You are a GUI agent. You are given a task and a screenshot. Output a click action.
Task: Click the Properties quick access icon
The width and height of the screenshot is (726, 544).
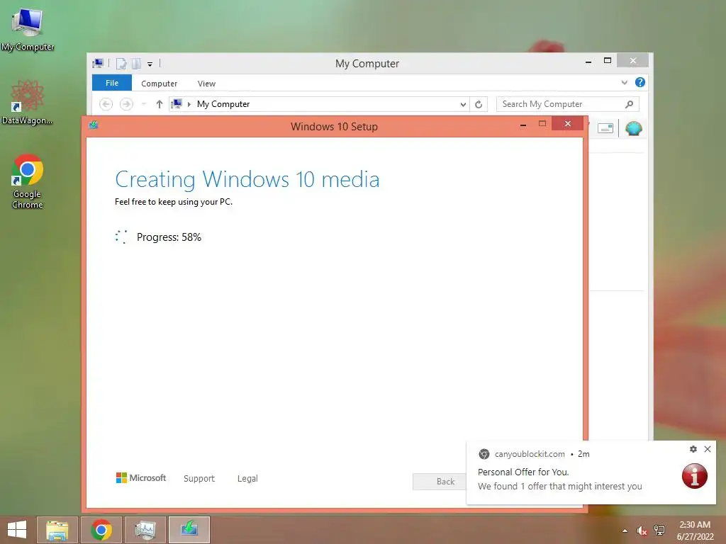coord(121,63)
